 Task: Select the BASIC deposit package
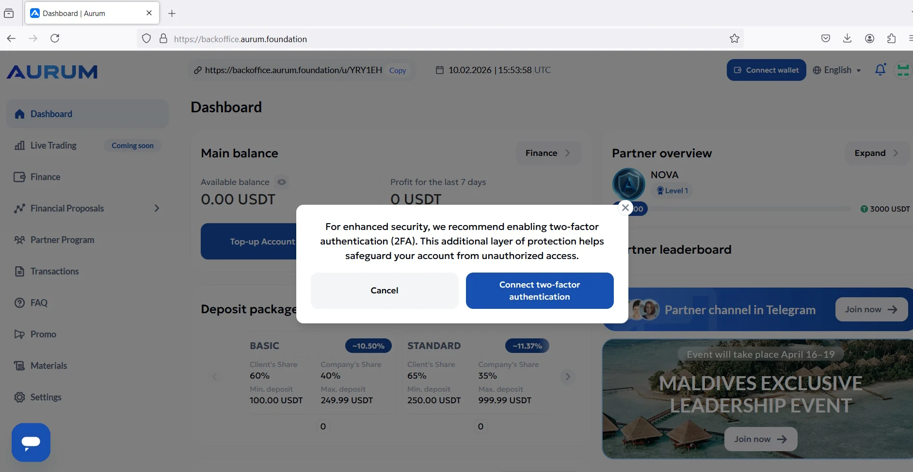321,373
